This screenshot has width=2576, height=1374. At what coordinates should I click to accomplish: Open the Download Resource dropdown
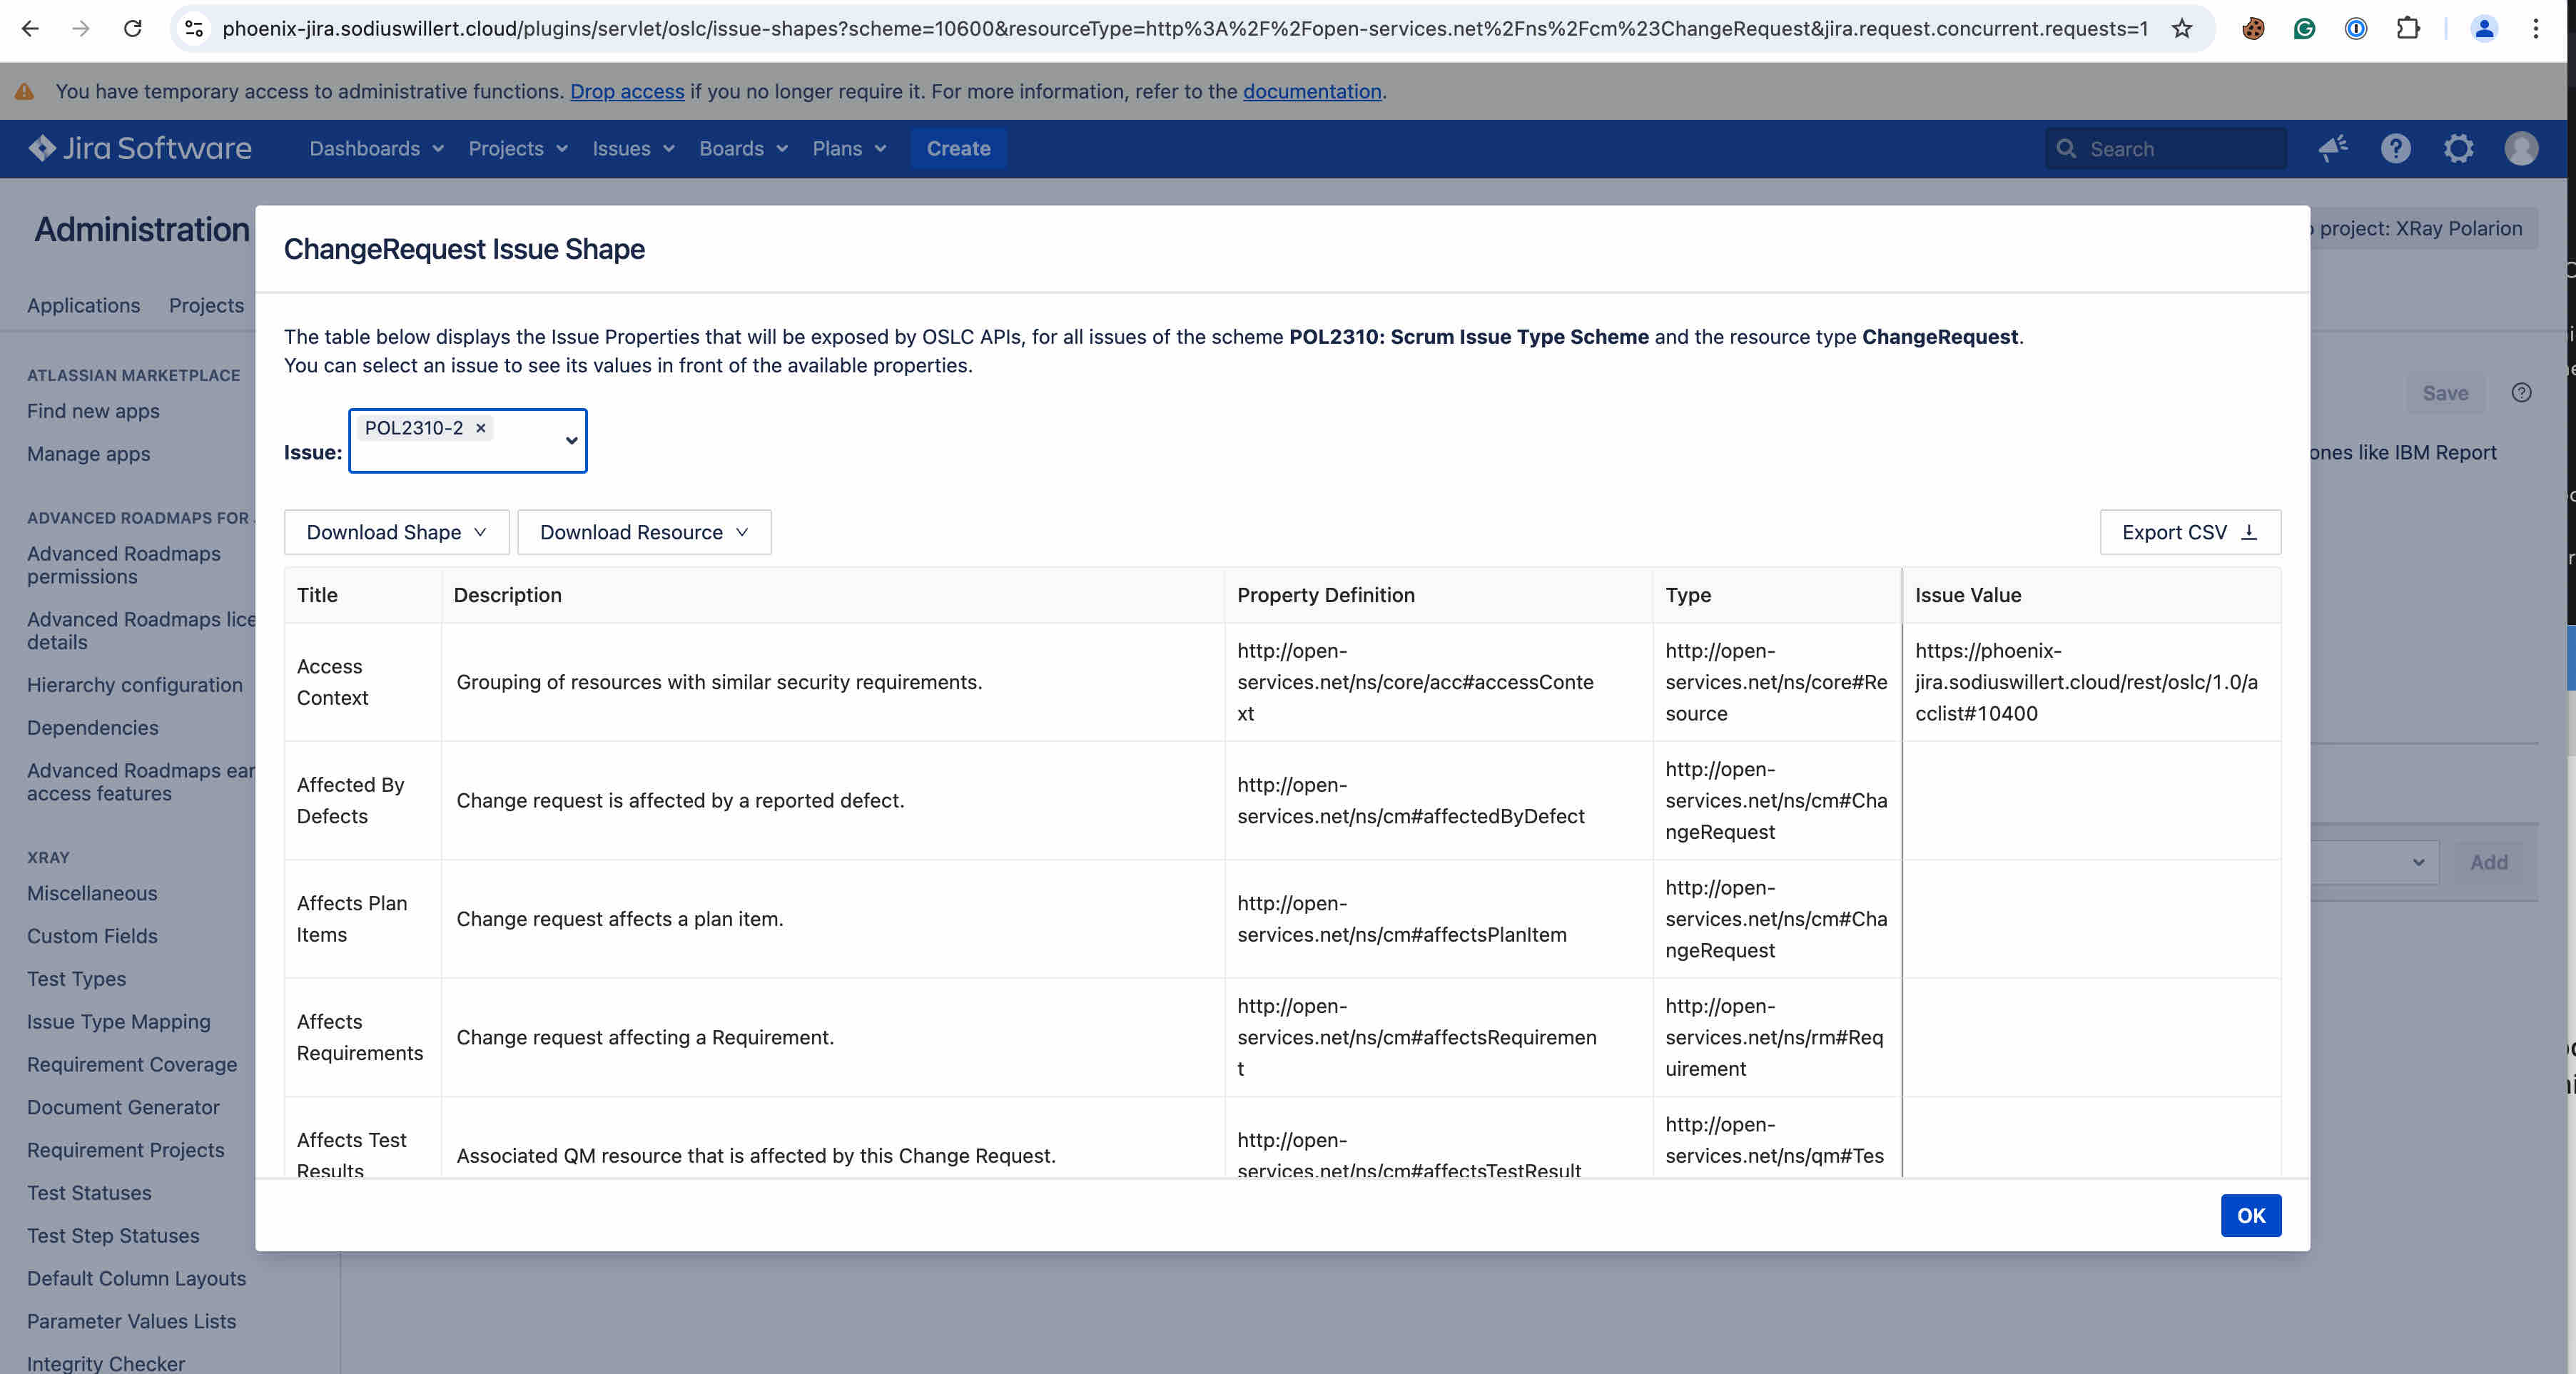(644, 532)
